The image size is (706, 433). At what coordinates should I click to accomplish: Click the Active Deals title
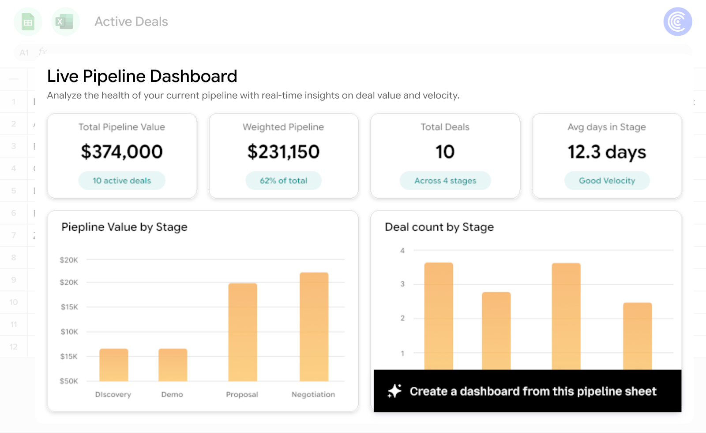click(x=131, y=22)
